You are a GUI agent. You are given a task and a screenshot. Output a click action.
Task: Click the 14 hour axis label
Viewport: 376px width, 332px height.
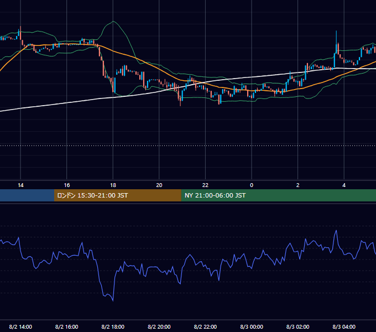point(20,185)
